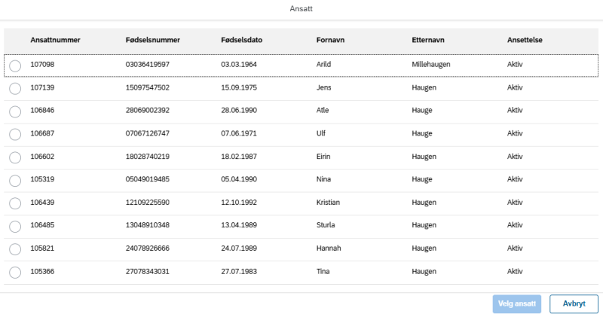603x314 pixels.
Task: Choose radio button for Sturla Haugen
Action: click(x=15, y=227)
